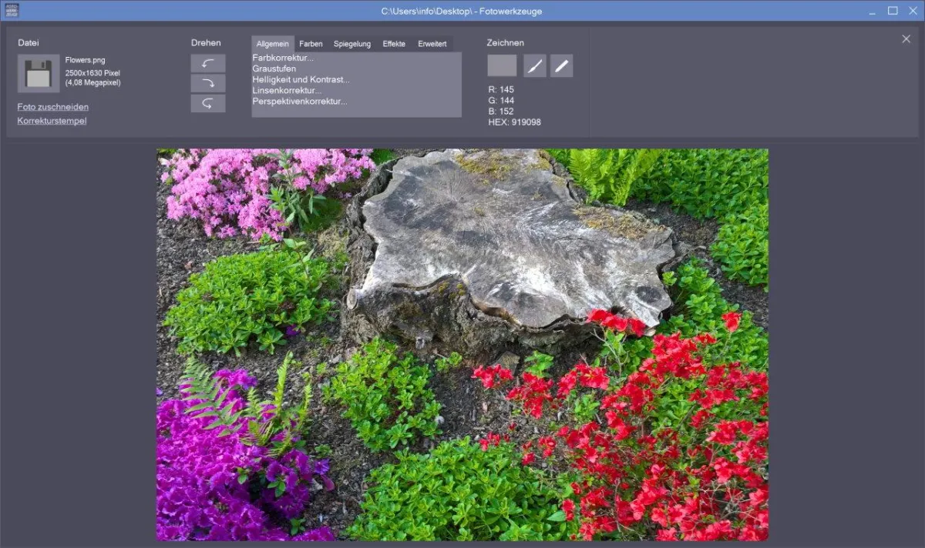Image resolution: width=925 pixels, height=548 pixels.
Task: Select the pen drawing tool
Action: 561,66
